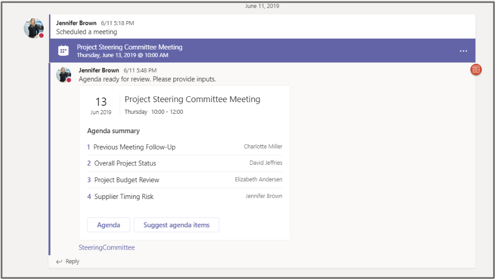Select agenda item Supplier Timing Risk
Viewport: 495px width, 279px height.
pyautogui.click(x=124, y=197)
